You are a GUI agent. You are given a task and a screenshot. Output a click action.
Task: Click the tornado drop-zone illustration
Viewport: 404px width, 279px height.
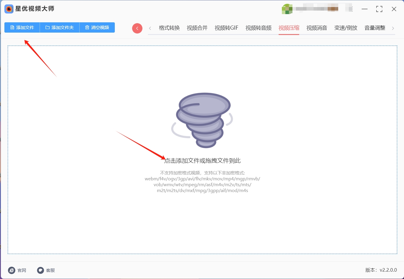point(202,120)
